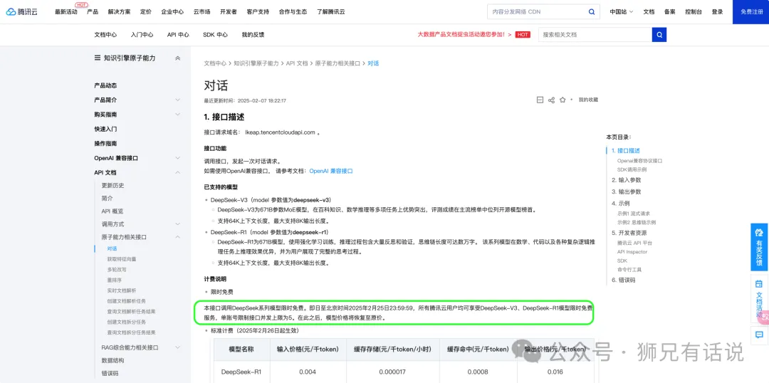The image size is (769, 383).
Task: Jump to 6. 错误码 in page contents
Action: (x=623, y=280)
